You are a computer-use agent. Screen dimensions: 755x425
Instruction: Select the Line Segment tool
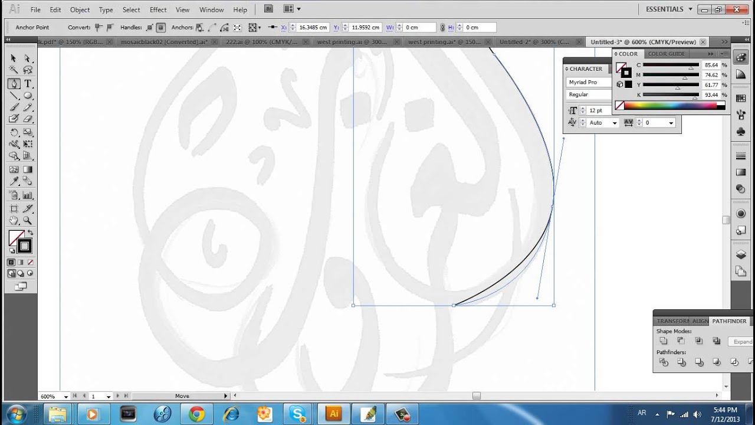14,96
